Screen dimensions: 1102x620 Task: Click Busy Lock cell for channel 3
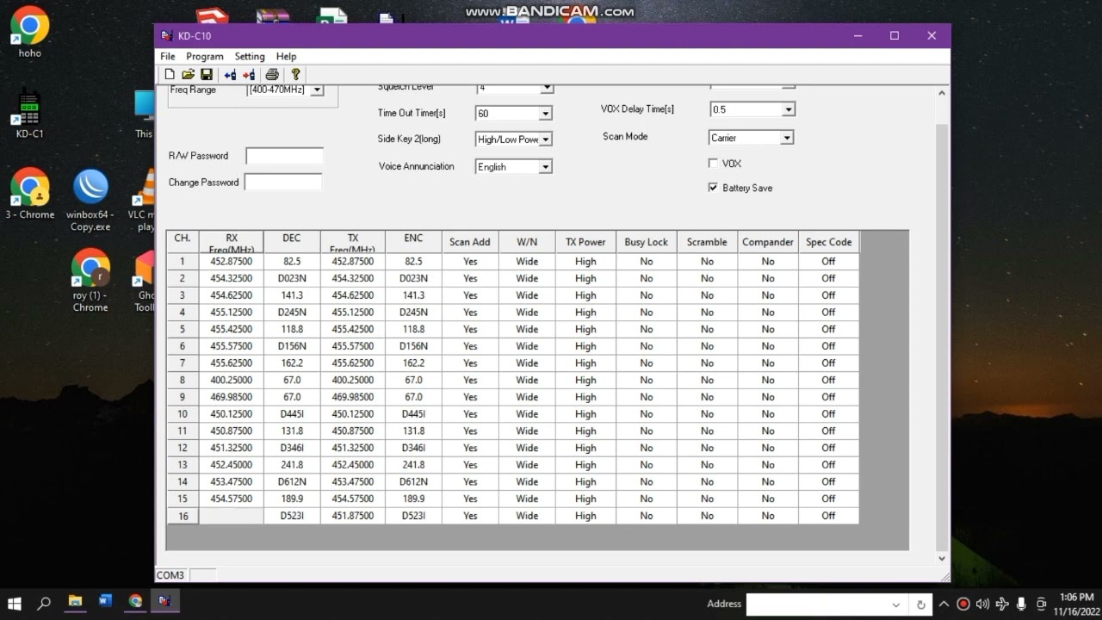[x=647, y=295]
